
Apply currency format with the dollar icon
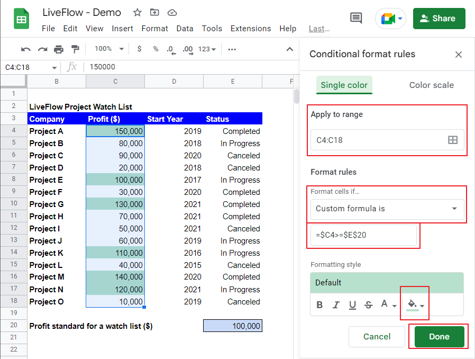coord(139,49)
